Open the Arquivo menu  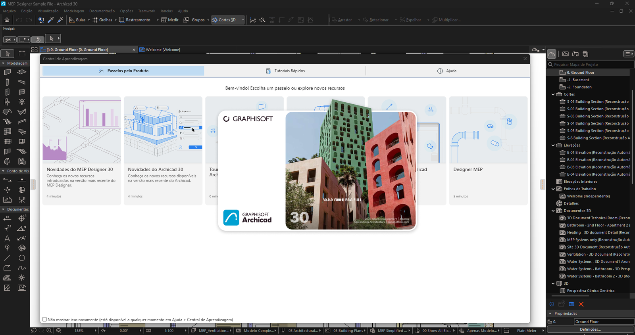click(9, 11)
